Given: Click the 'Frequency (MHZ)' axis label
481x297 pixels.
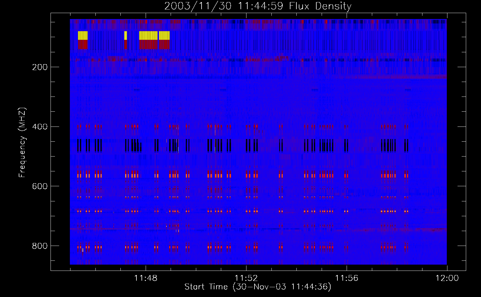Looking at the screenshot, I should tap(22, 143).
